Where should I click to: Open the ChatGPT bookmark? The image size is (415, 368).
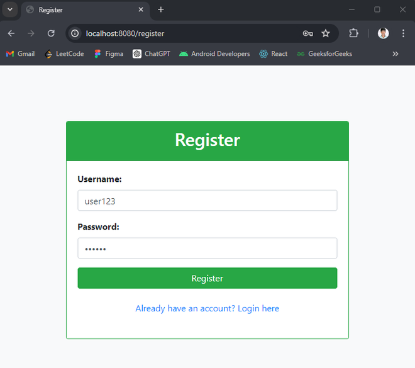(152, 54)
